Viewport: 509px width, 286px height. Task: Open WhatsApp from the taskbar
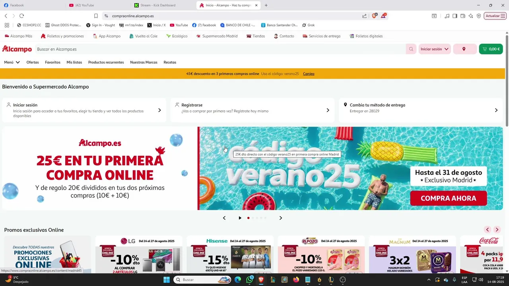click(x=249, y=280)
